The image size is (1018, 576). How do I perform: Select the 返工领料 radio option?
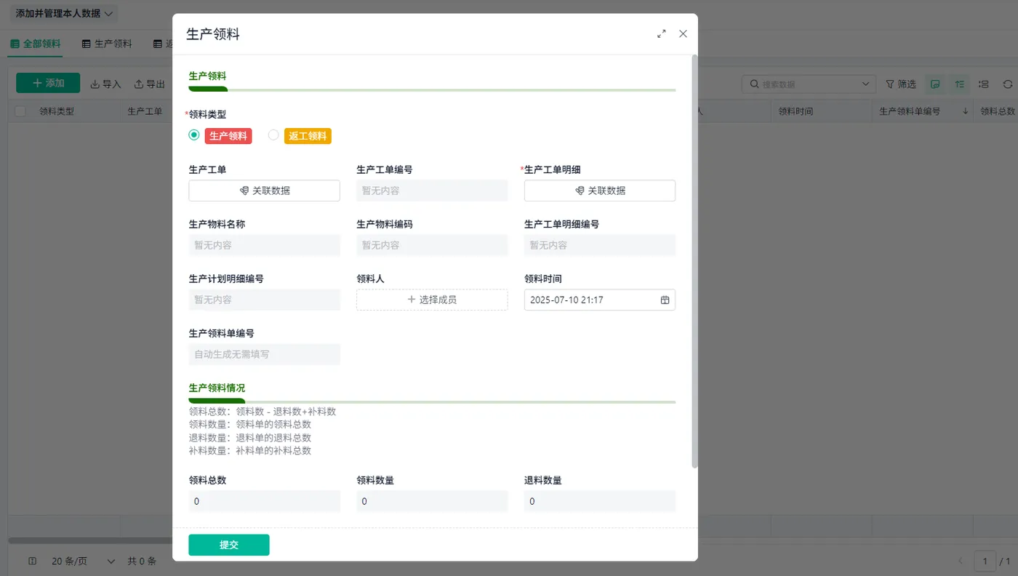click(x=273, y=135)
